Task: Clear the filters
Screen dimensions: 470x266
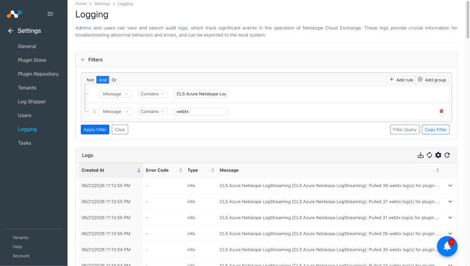Action: pyautogui.click(x=120, y=129)
